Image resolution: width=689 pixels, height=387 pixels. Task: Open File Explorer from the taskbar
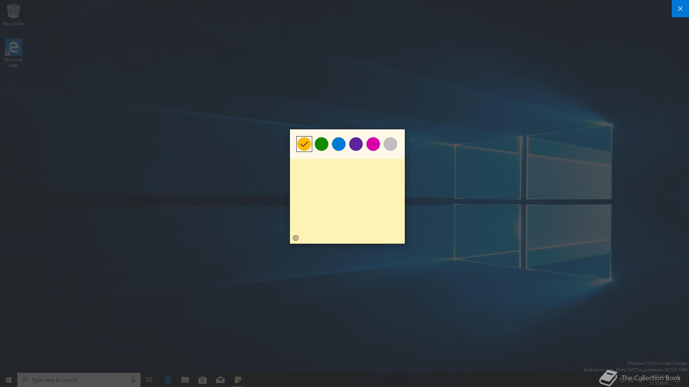tap(185, 380)
